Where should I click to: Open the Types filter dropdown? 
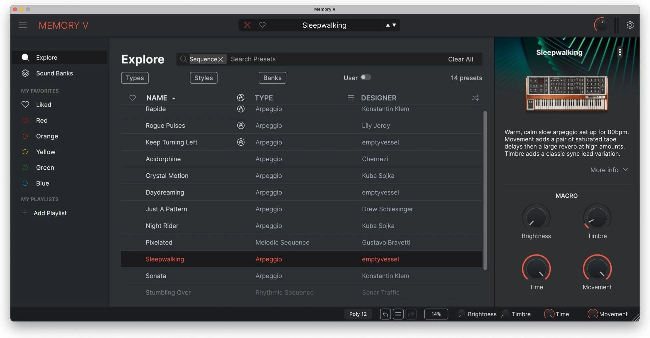(135, 78)
